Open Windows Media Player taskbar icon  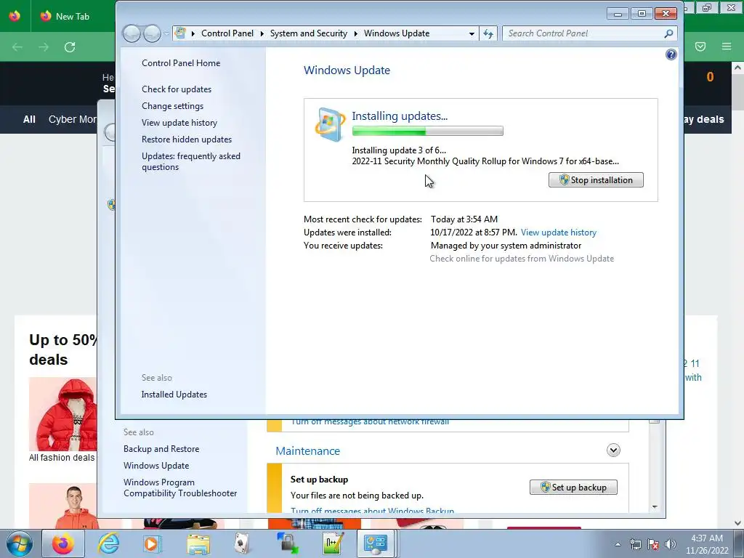coord(153,543)
